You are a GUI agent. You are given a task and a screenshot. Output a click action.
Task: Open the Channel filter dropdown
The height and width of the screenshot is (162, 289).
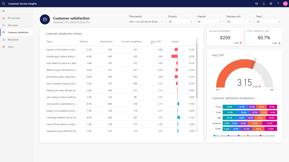click(209, 21)
